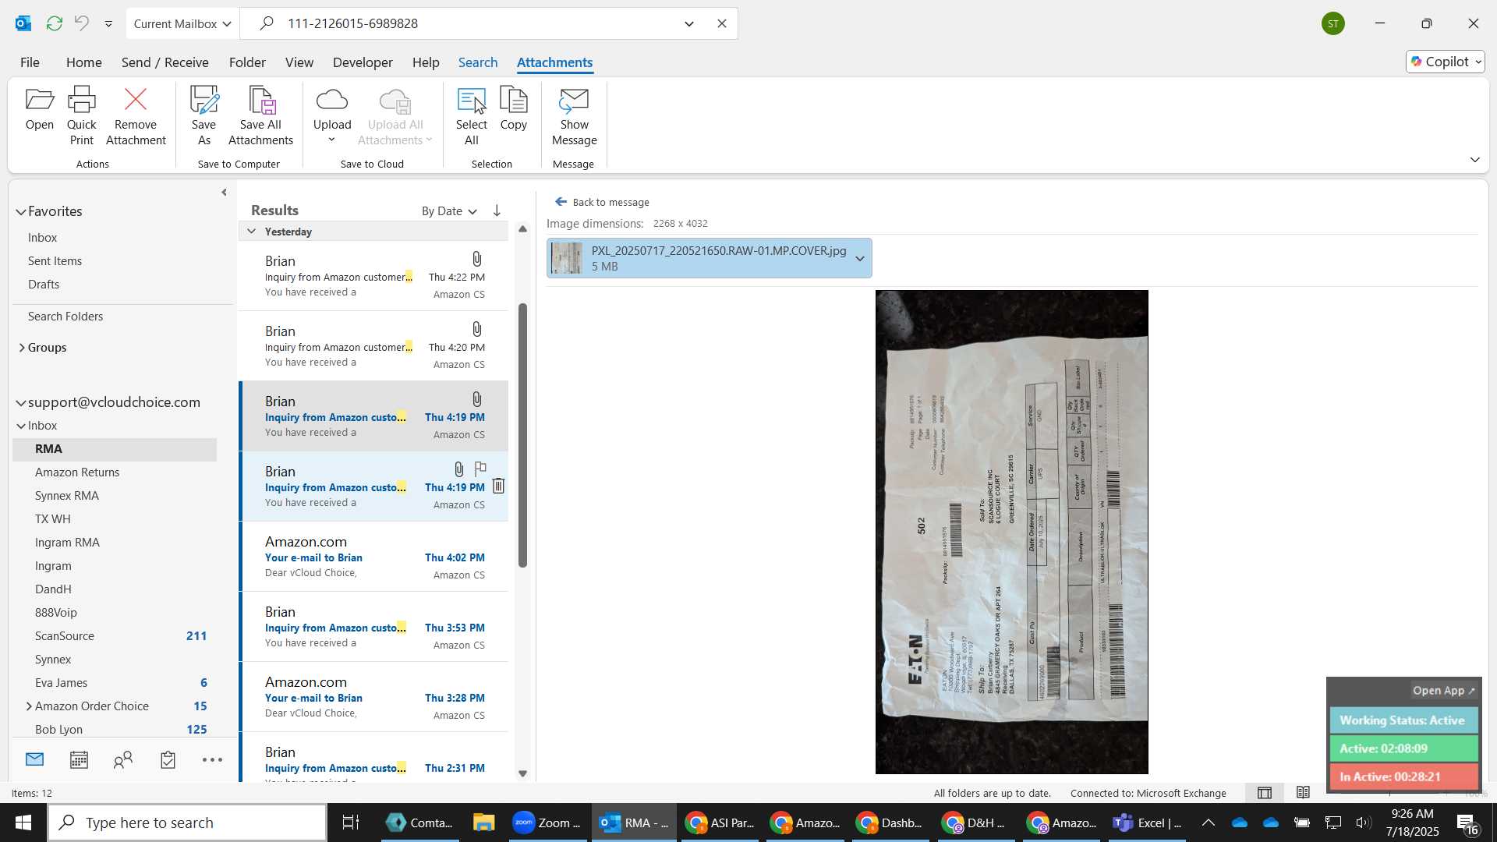Open the People view icon
Viewport: 1497px width, 842px height.
[123, 759]
